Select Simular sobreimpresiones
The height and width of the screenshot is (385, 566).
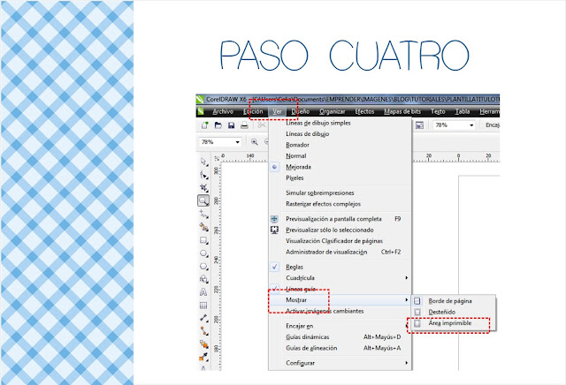click(x=320, y=192)
